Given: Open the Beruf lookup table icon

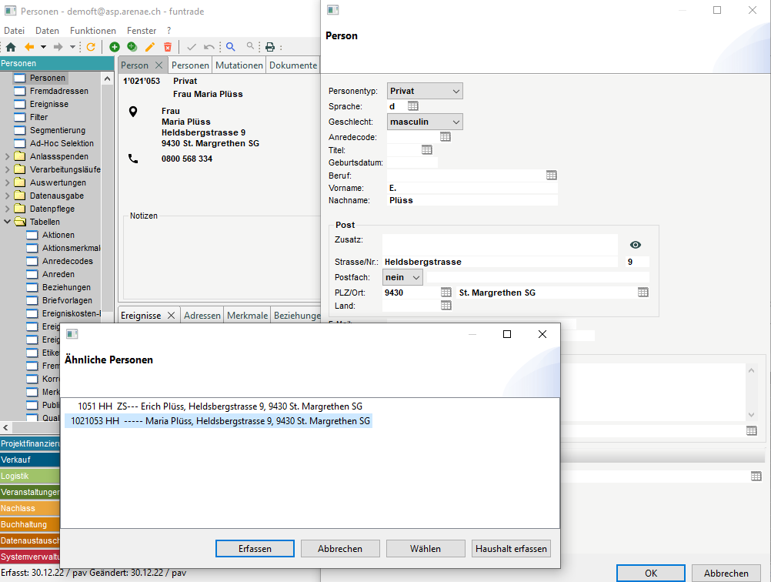Looking at the screenshot, I should [x=551, y=176].
